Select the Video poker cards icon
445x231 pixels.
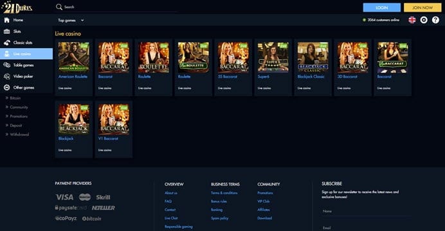point(7,76)
